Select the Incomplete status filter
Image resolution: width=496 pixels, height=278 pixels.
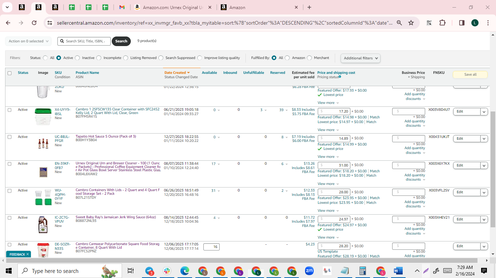coord(99,58)
